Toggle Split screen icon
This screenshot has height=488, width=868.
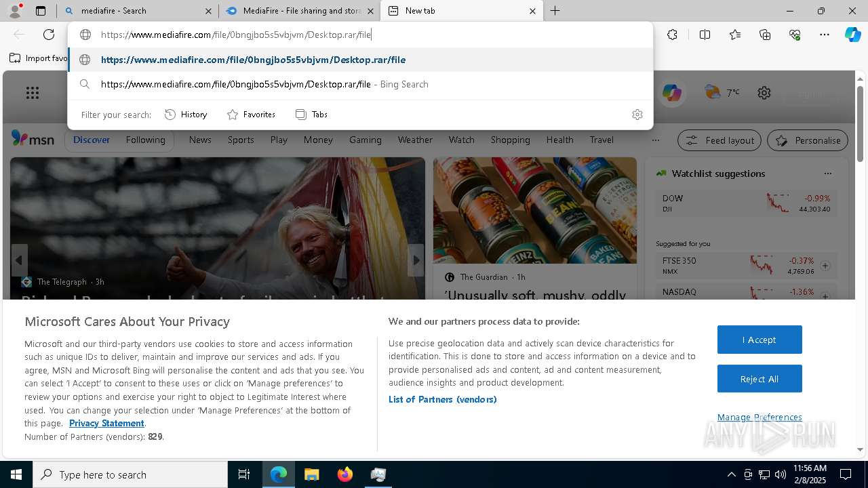pyautogui.click(x=705, y=35)
